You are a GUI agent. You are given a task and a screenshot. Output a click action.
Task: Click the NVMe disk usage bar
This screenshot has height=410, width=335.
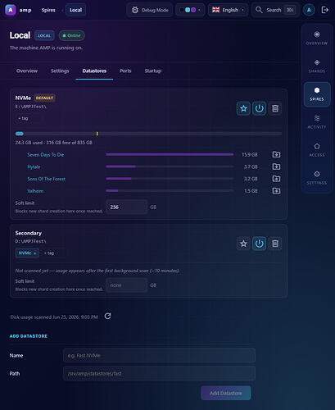click(x=148, y=134)
